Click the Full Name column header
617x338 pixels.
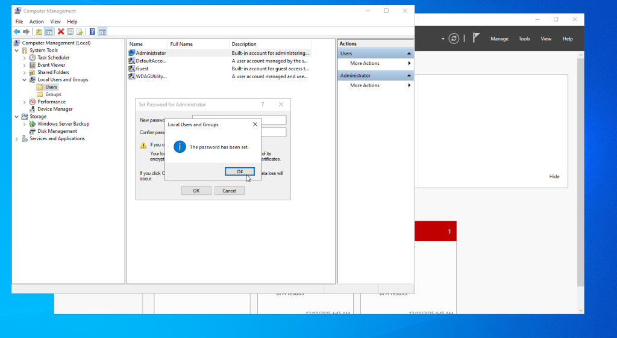[x=198, y=44]
